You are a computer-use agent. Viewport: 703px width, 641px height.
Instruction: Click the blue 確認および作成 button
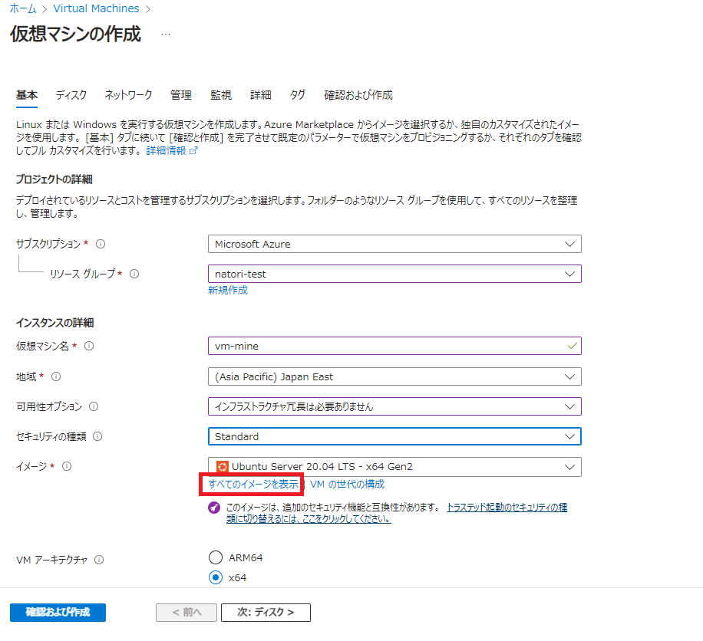point(58,613)
